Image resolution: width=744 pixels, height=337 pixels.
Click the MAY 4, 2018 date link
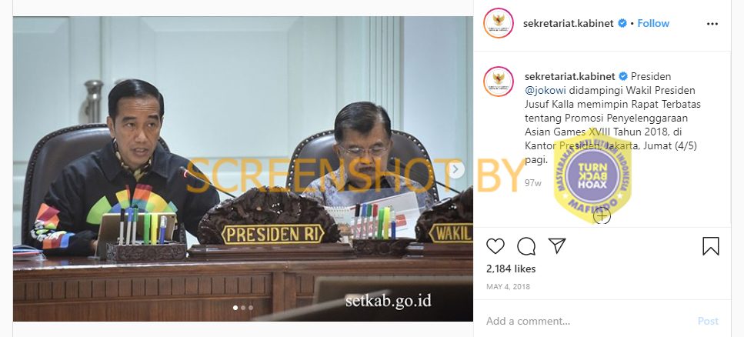[508, 287]
